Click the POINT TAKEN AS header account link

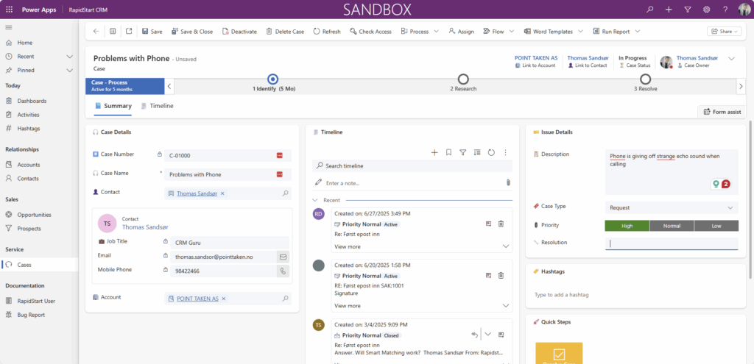536,58
